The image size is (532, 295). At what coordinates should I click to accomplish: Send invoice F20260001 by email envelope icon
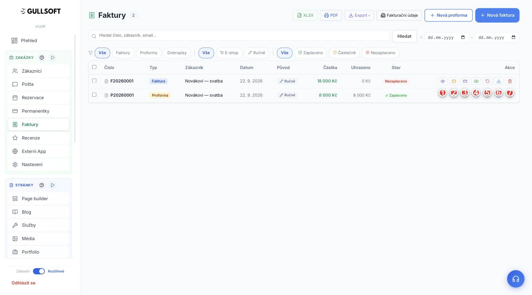coord(454,81)
